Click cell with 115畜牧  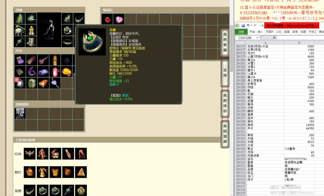pos(299,149)
